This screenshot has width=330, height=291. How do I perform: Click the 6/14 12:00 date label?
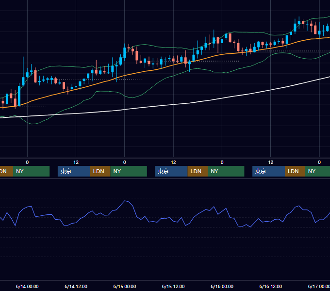pos(76,286)
